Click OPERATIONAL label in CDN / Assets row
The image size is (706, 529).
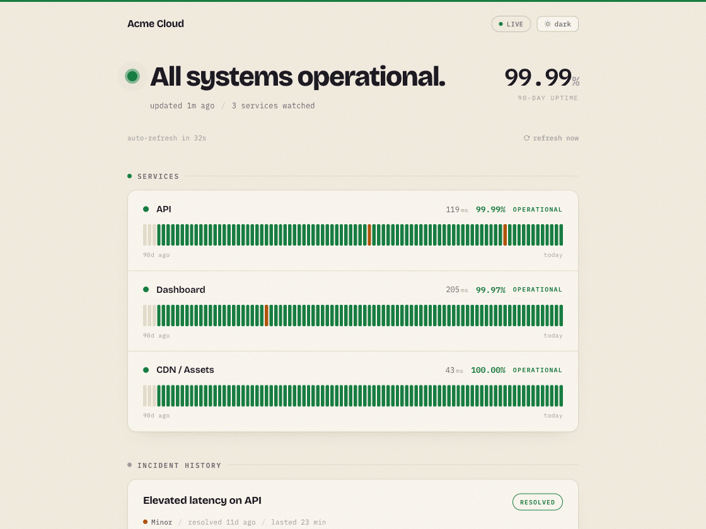click(x=538, y=370)
